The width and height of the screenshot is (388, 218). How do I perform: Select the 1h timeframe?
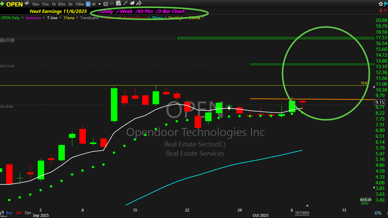tap(54, 4)
